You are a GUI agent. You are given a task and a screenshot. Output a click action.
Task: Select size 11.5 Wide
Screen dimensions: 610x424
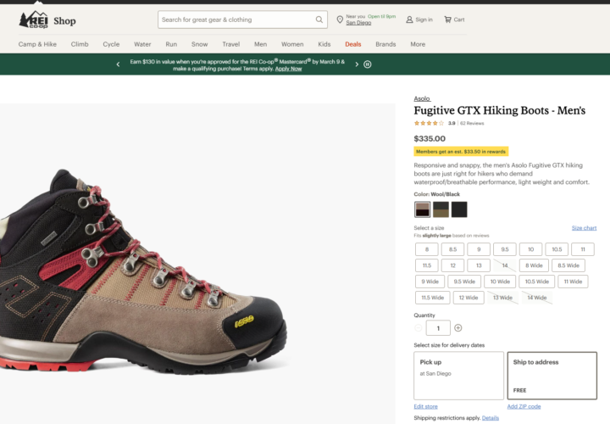433,298
